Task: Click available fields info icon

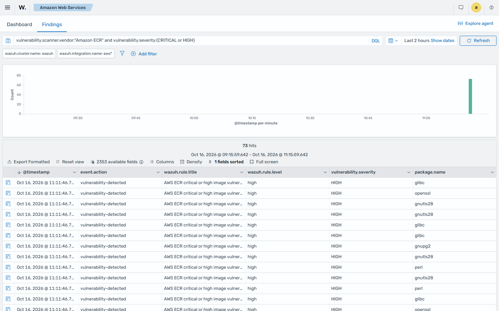Action: click(141, 162)
